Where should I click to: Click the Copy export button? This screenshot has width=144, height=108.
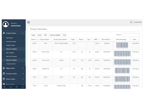point(33,35)
